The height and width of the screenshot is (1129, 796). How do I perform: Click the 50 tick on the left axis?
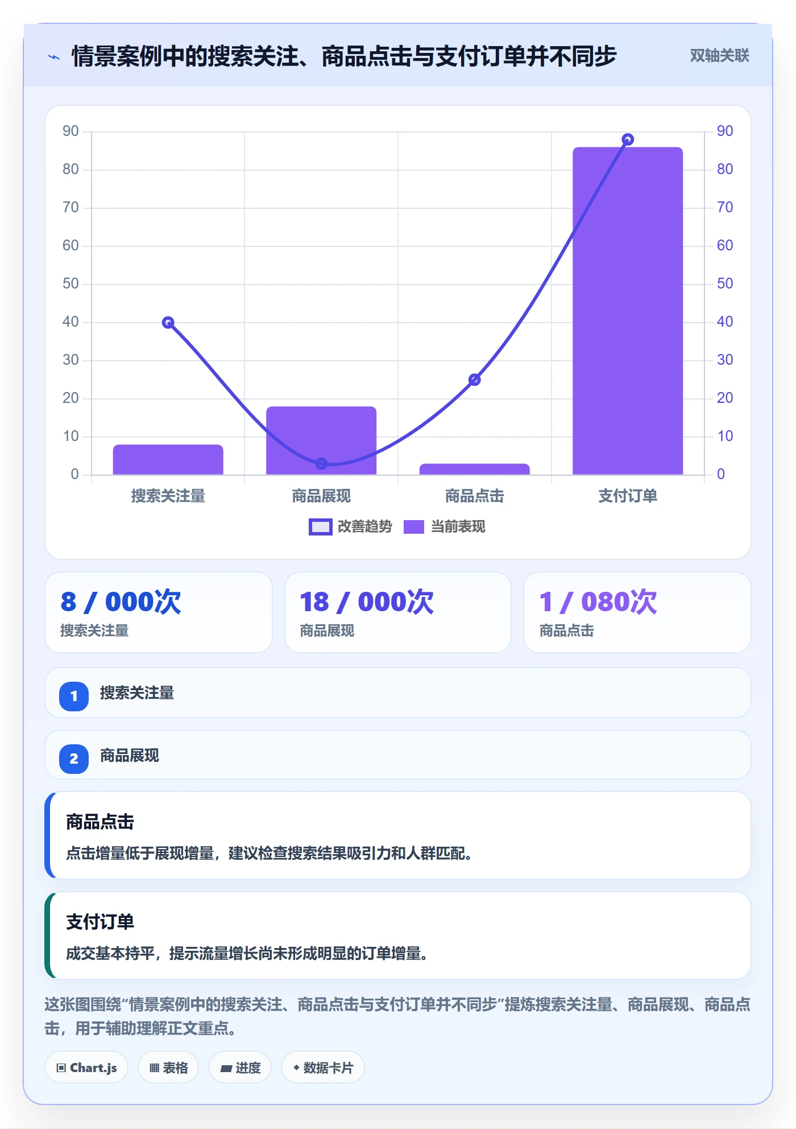point(71,284)
